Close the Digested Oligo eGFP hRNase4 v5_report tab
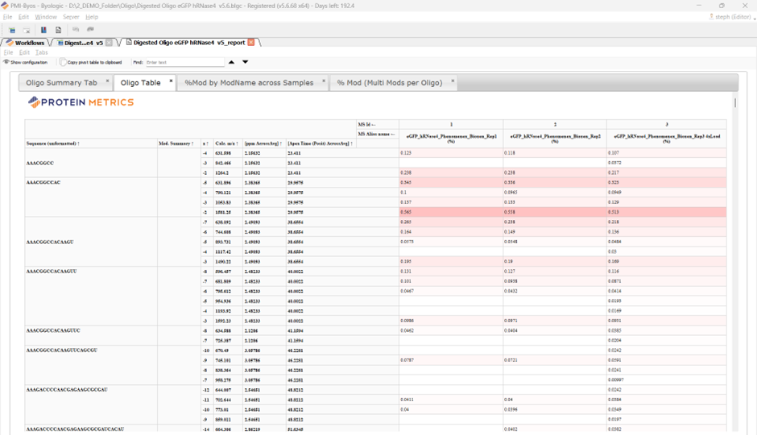The image size is (757, 435). point(251,43)
